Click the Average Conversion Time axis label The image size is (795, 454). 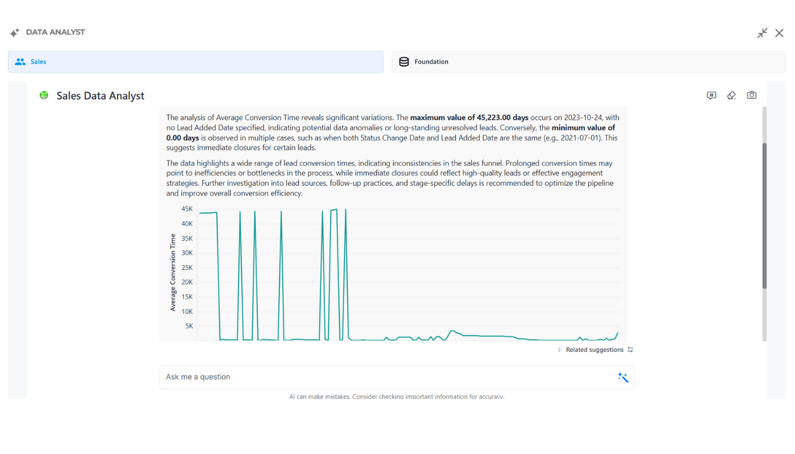[x=173, y=272]
